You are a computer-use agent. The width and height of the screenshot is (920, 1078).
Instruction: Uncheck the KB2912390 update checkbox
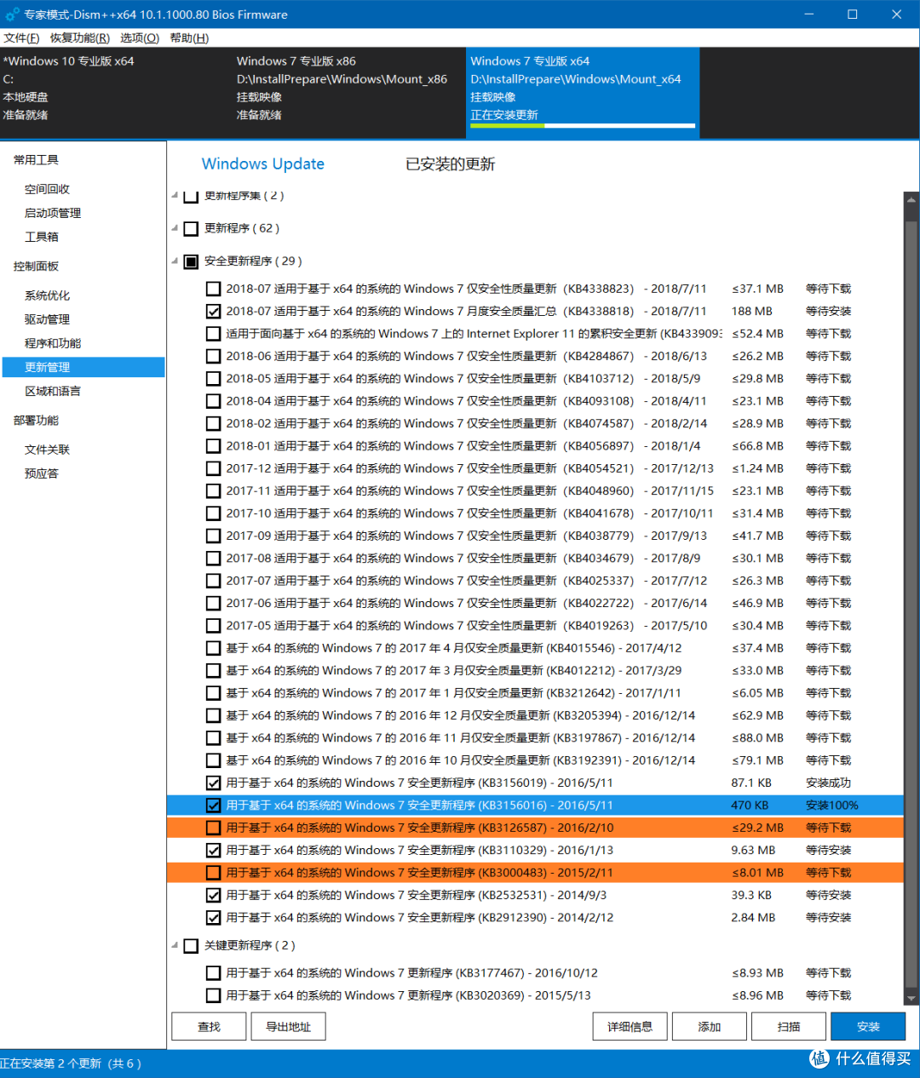213,918
